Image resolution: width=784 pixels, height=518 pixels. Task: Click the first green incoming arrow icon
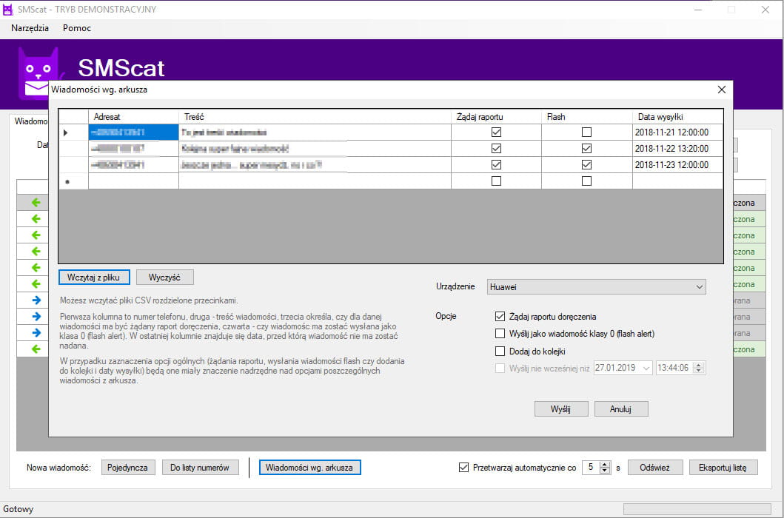click(36, 203)
